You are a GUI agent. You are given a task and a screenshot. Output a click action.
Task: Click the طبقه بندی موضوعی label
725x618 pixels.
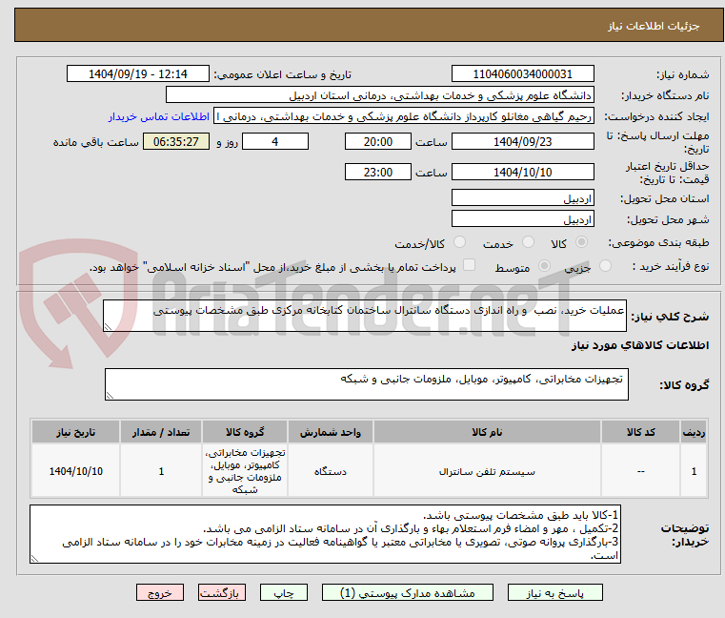click(658, 242)
